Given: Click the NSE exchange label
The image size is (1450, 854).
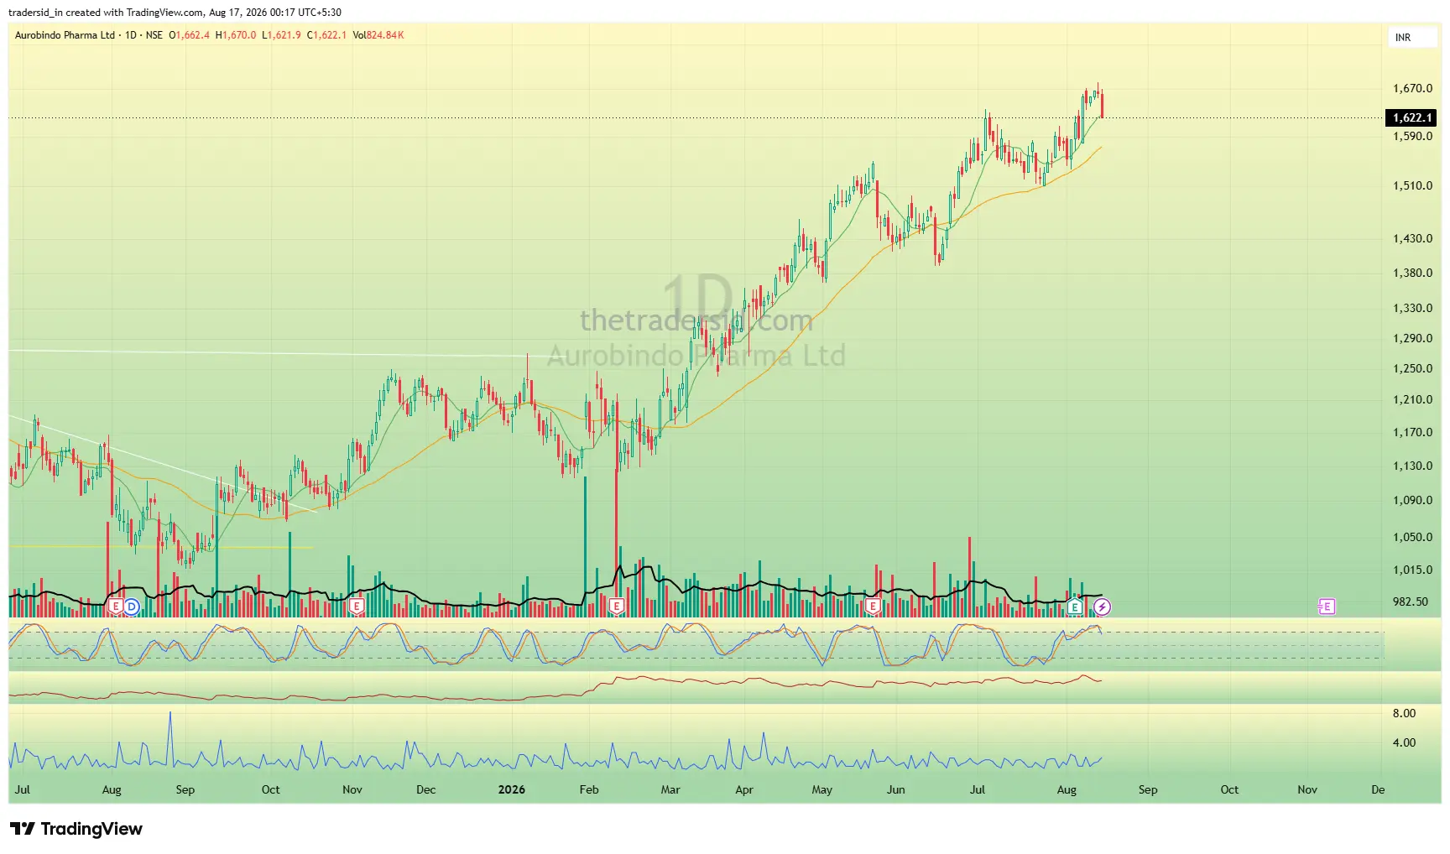Looking at the screenshot, I should click(x=154, y=35).
